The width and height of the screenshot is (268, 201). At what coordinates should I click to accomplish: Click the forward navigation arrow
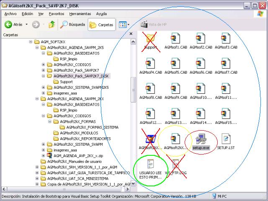click(x=36, y=24)
